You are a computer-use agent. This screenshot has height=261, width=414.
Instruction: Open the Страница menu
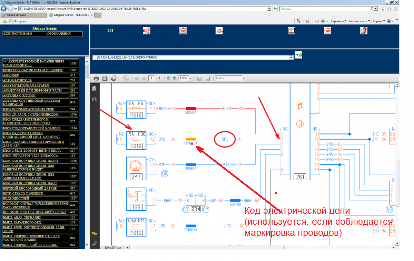[x=339, y=21]
